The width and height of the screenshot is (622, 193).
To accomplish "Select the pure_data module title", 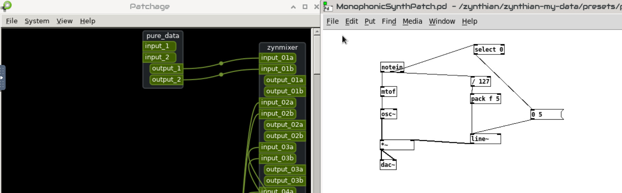I will (163, 36).
